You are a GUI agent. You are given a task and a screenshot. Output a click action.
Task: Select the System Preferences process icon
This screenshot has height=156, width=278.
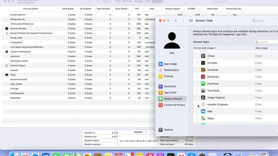7,52
